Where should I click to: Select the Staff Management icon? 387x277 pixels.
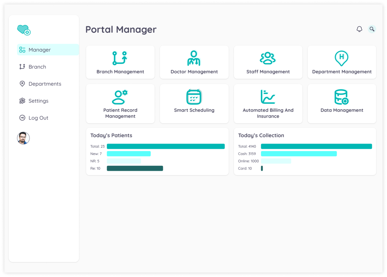[268, 58]
